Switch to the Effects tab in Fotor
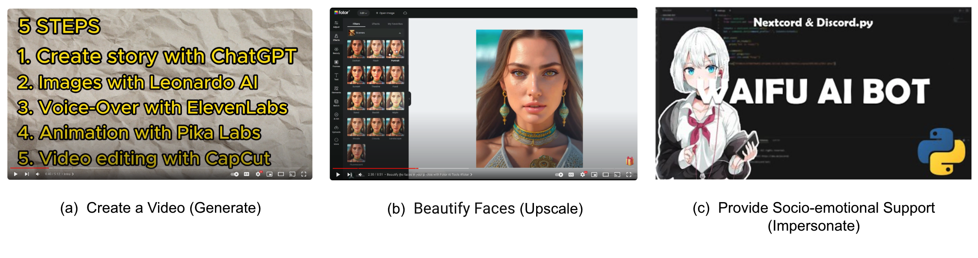978x258 pixels. coord(376,24)
